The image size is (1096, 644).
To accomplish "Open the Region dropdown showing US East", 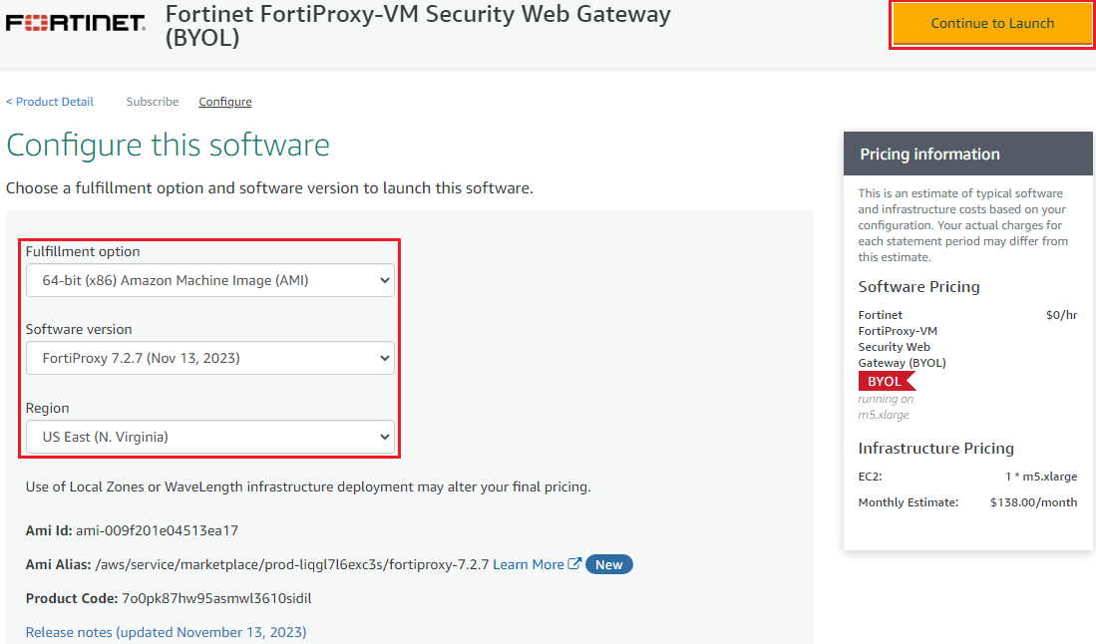I will [210, 437].
